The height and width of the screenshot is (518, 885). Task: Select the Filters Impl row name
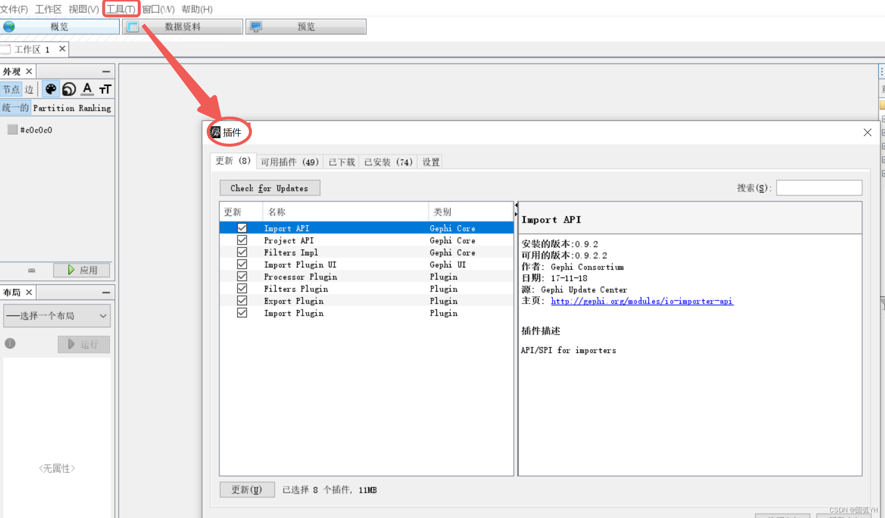click(291, 253)
